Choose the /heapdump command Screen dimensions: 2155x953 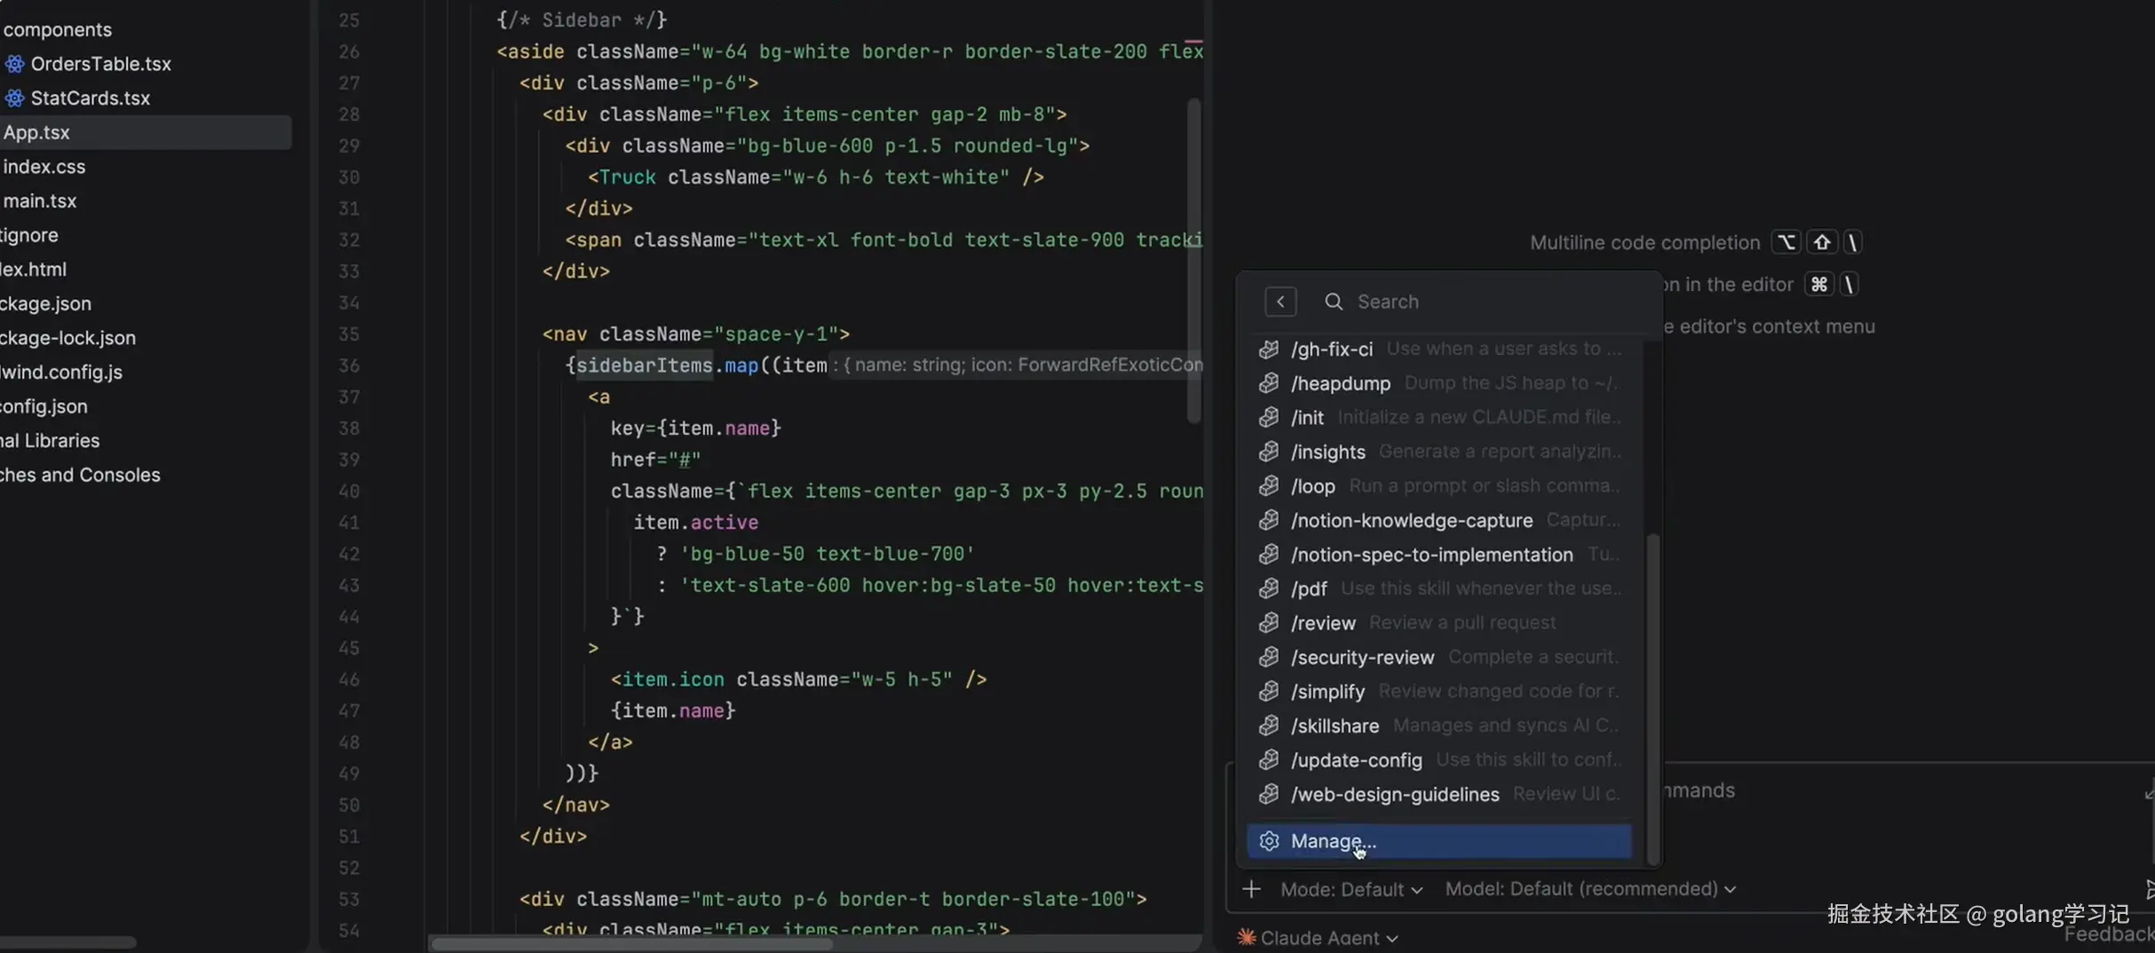(x=1438, y=383)
